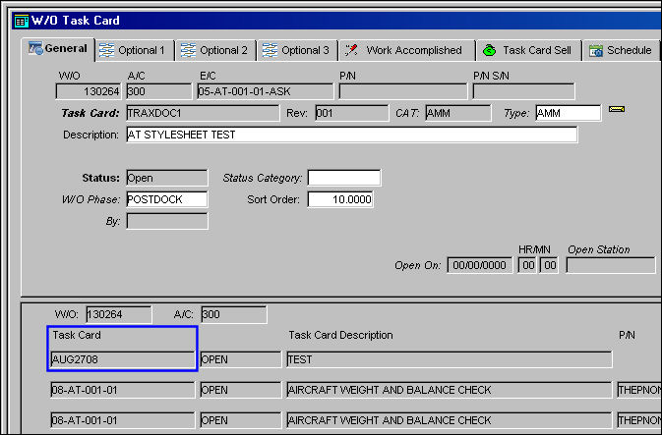Click the Task Card Description column header

tap(340, 335)
